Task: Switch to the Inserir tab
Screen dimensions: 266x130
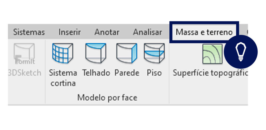Action: pos(70,32)
